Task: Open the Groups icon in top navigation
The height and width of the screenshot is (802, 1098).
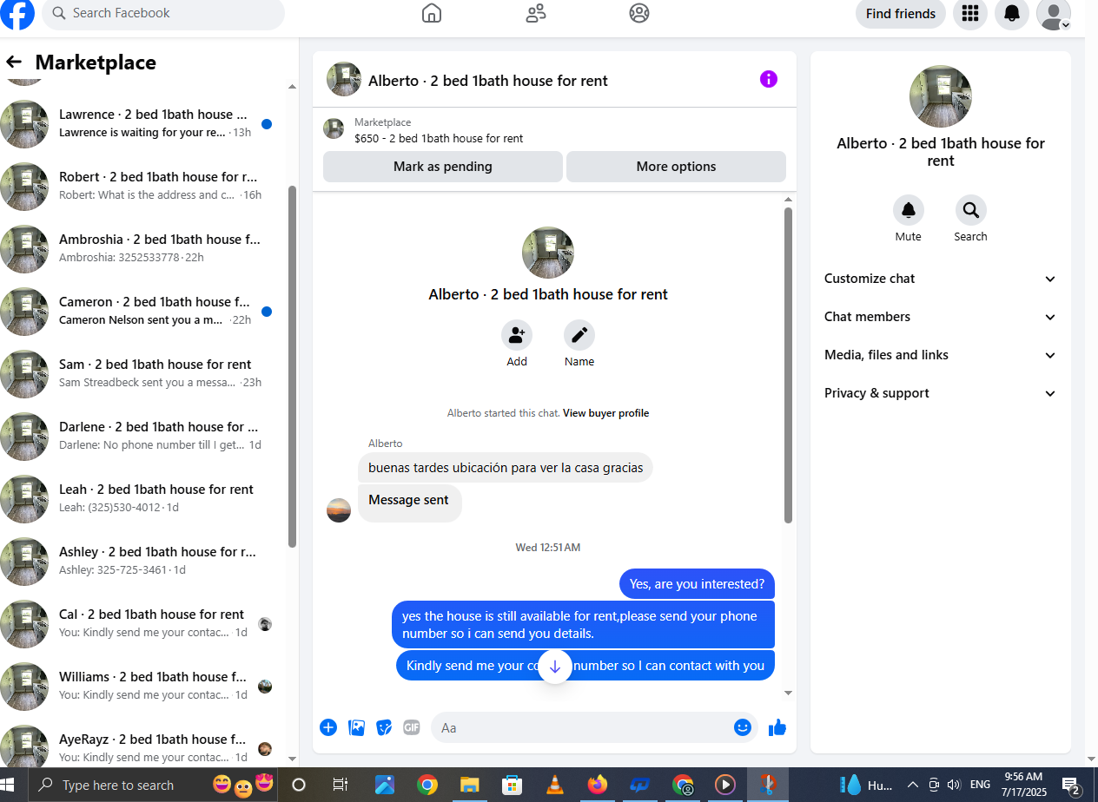Action: coord(639,13)
